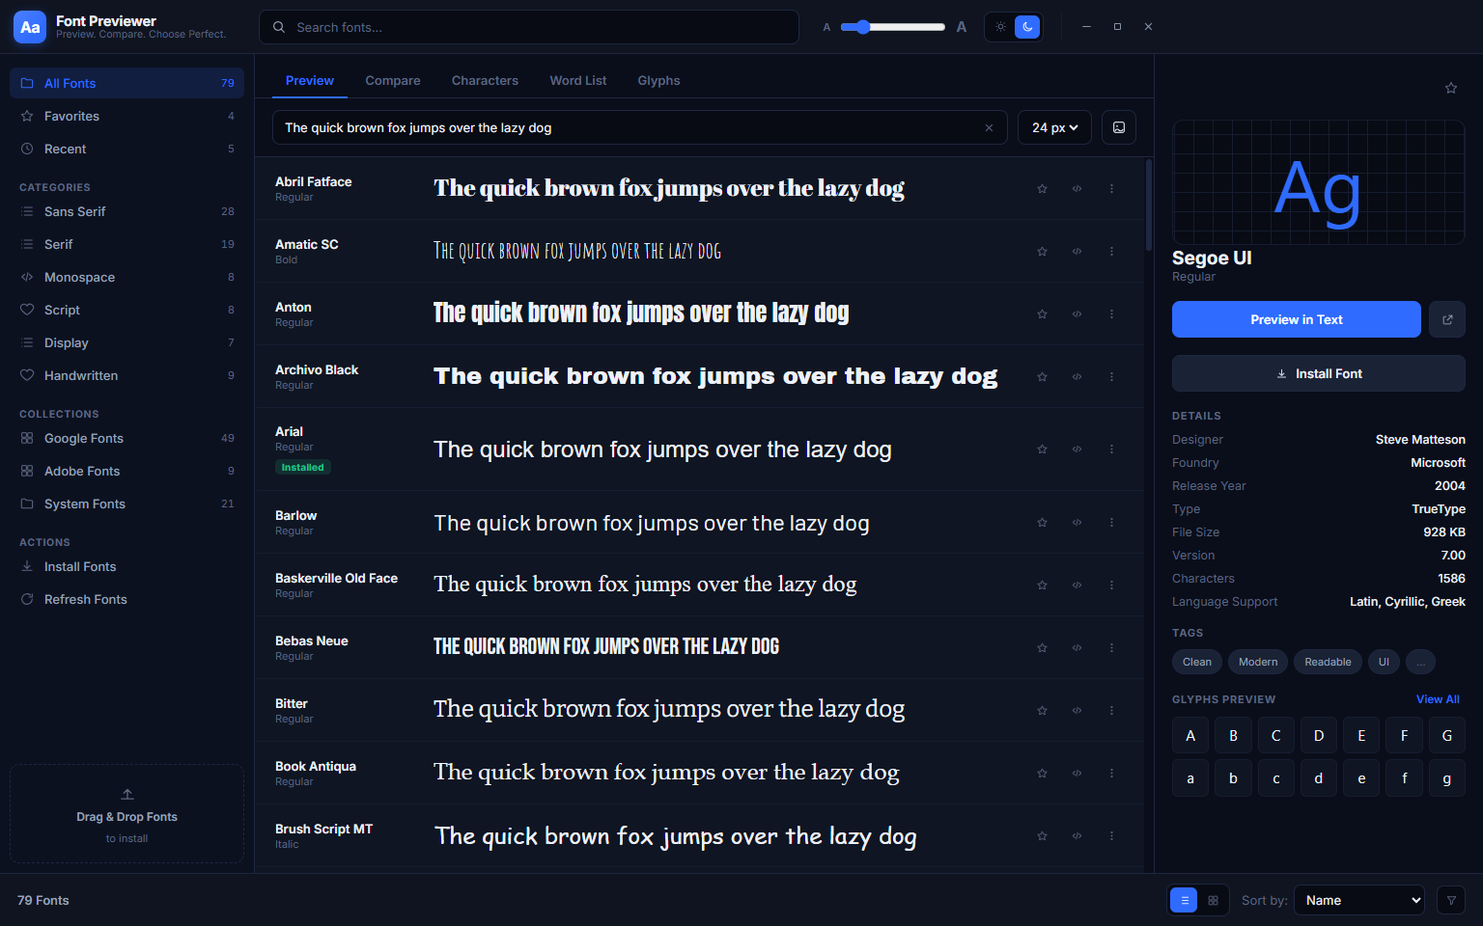Switch to grid view layout
The height and width of the screenshot is (926, 1483).
(1214, 901)
